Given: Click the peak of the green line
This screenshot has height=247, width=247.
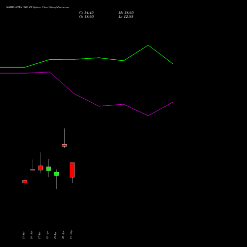Looking at the screenshot, I should point(148,45).
